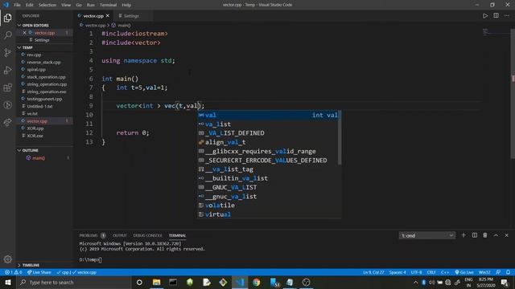This screenshot has width=515, height=289.
Task: Open Windows Start menu
Action: pyautogui.click(x=7, y=282)
